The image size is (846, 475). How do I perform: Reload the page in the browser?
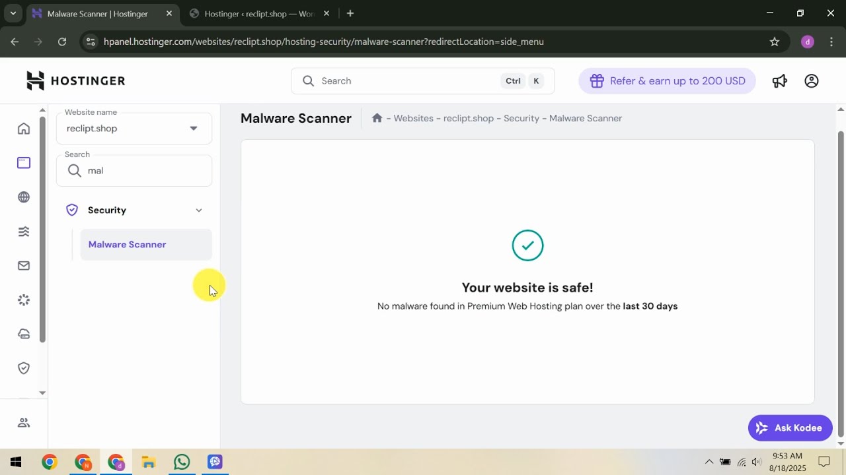click(x=62, y=42)
